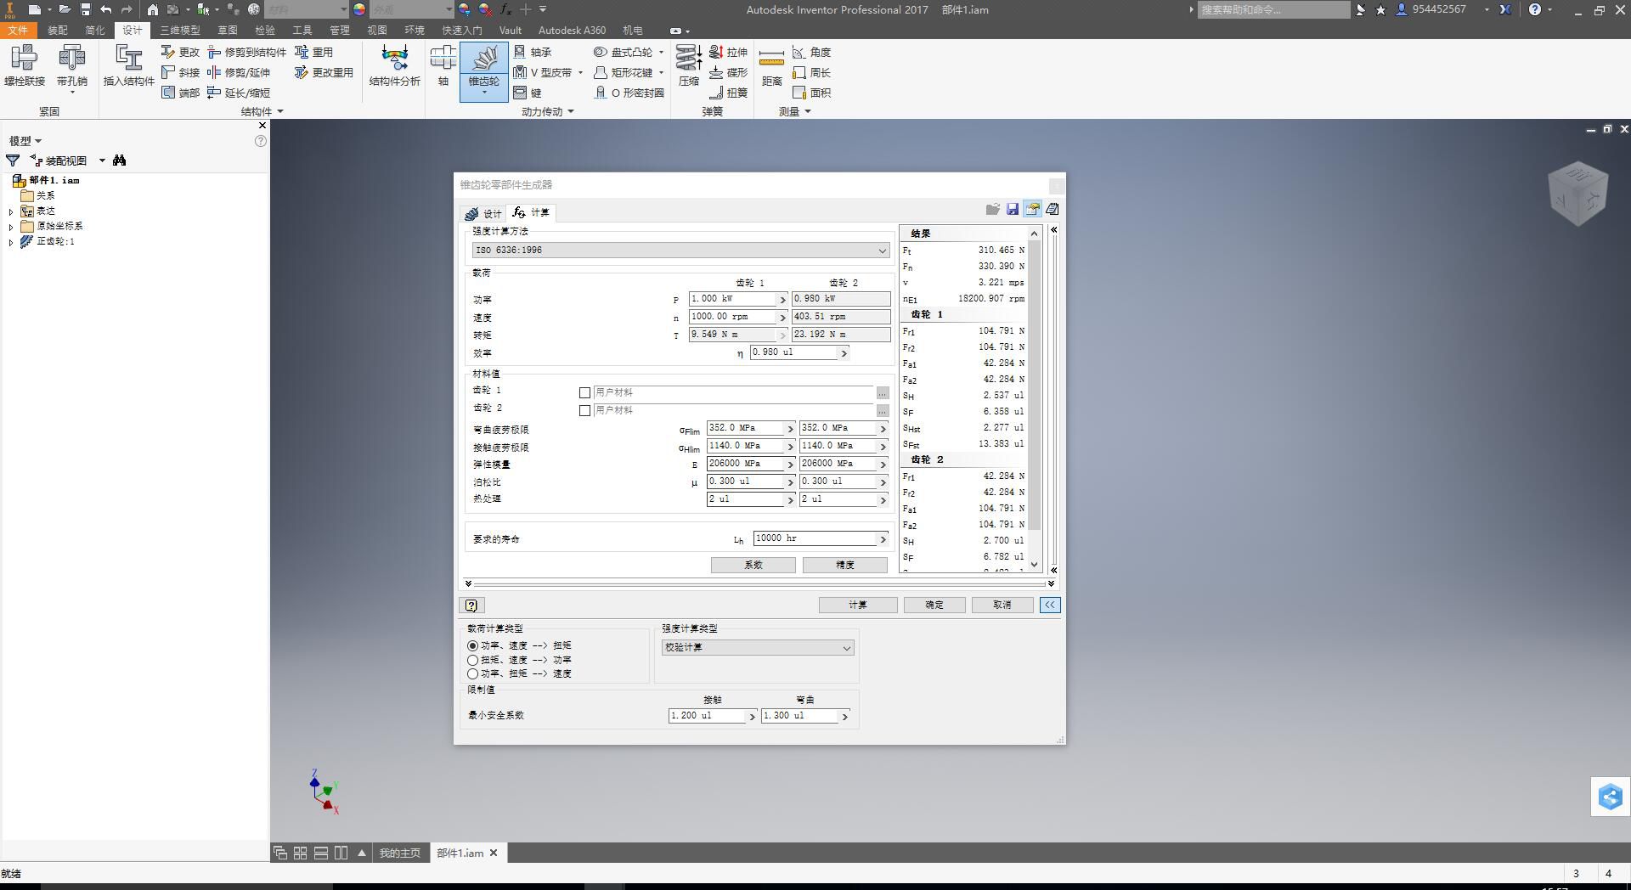
Task: Open the 结构件 panel dropdown
Action: (x=262, y=111)
